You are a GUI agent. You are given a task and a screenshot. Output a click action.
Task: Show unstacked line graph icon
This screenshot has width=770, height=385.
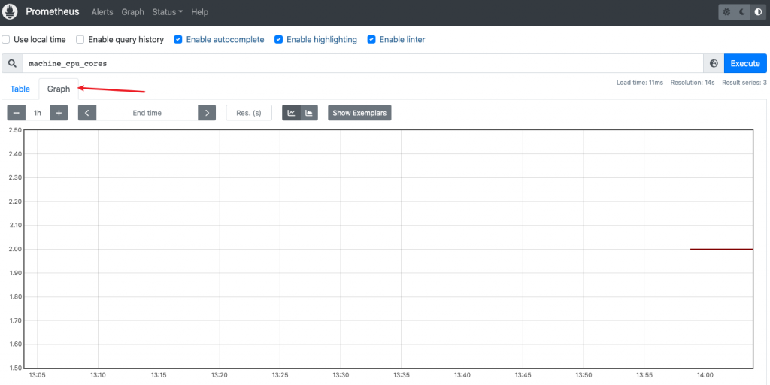click(291, 113)
